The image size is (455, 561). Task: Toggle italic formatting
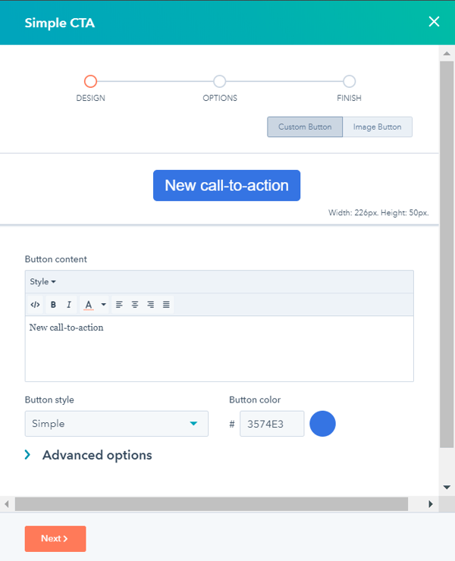coord(69,305)
